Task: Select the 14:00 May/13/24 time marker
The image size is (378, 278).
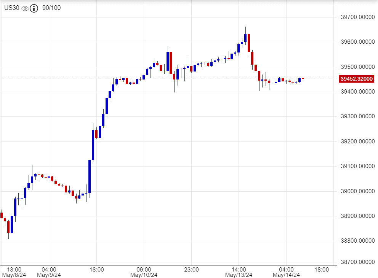Action: (239, 272)
